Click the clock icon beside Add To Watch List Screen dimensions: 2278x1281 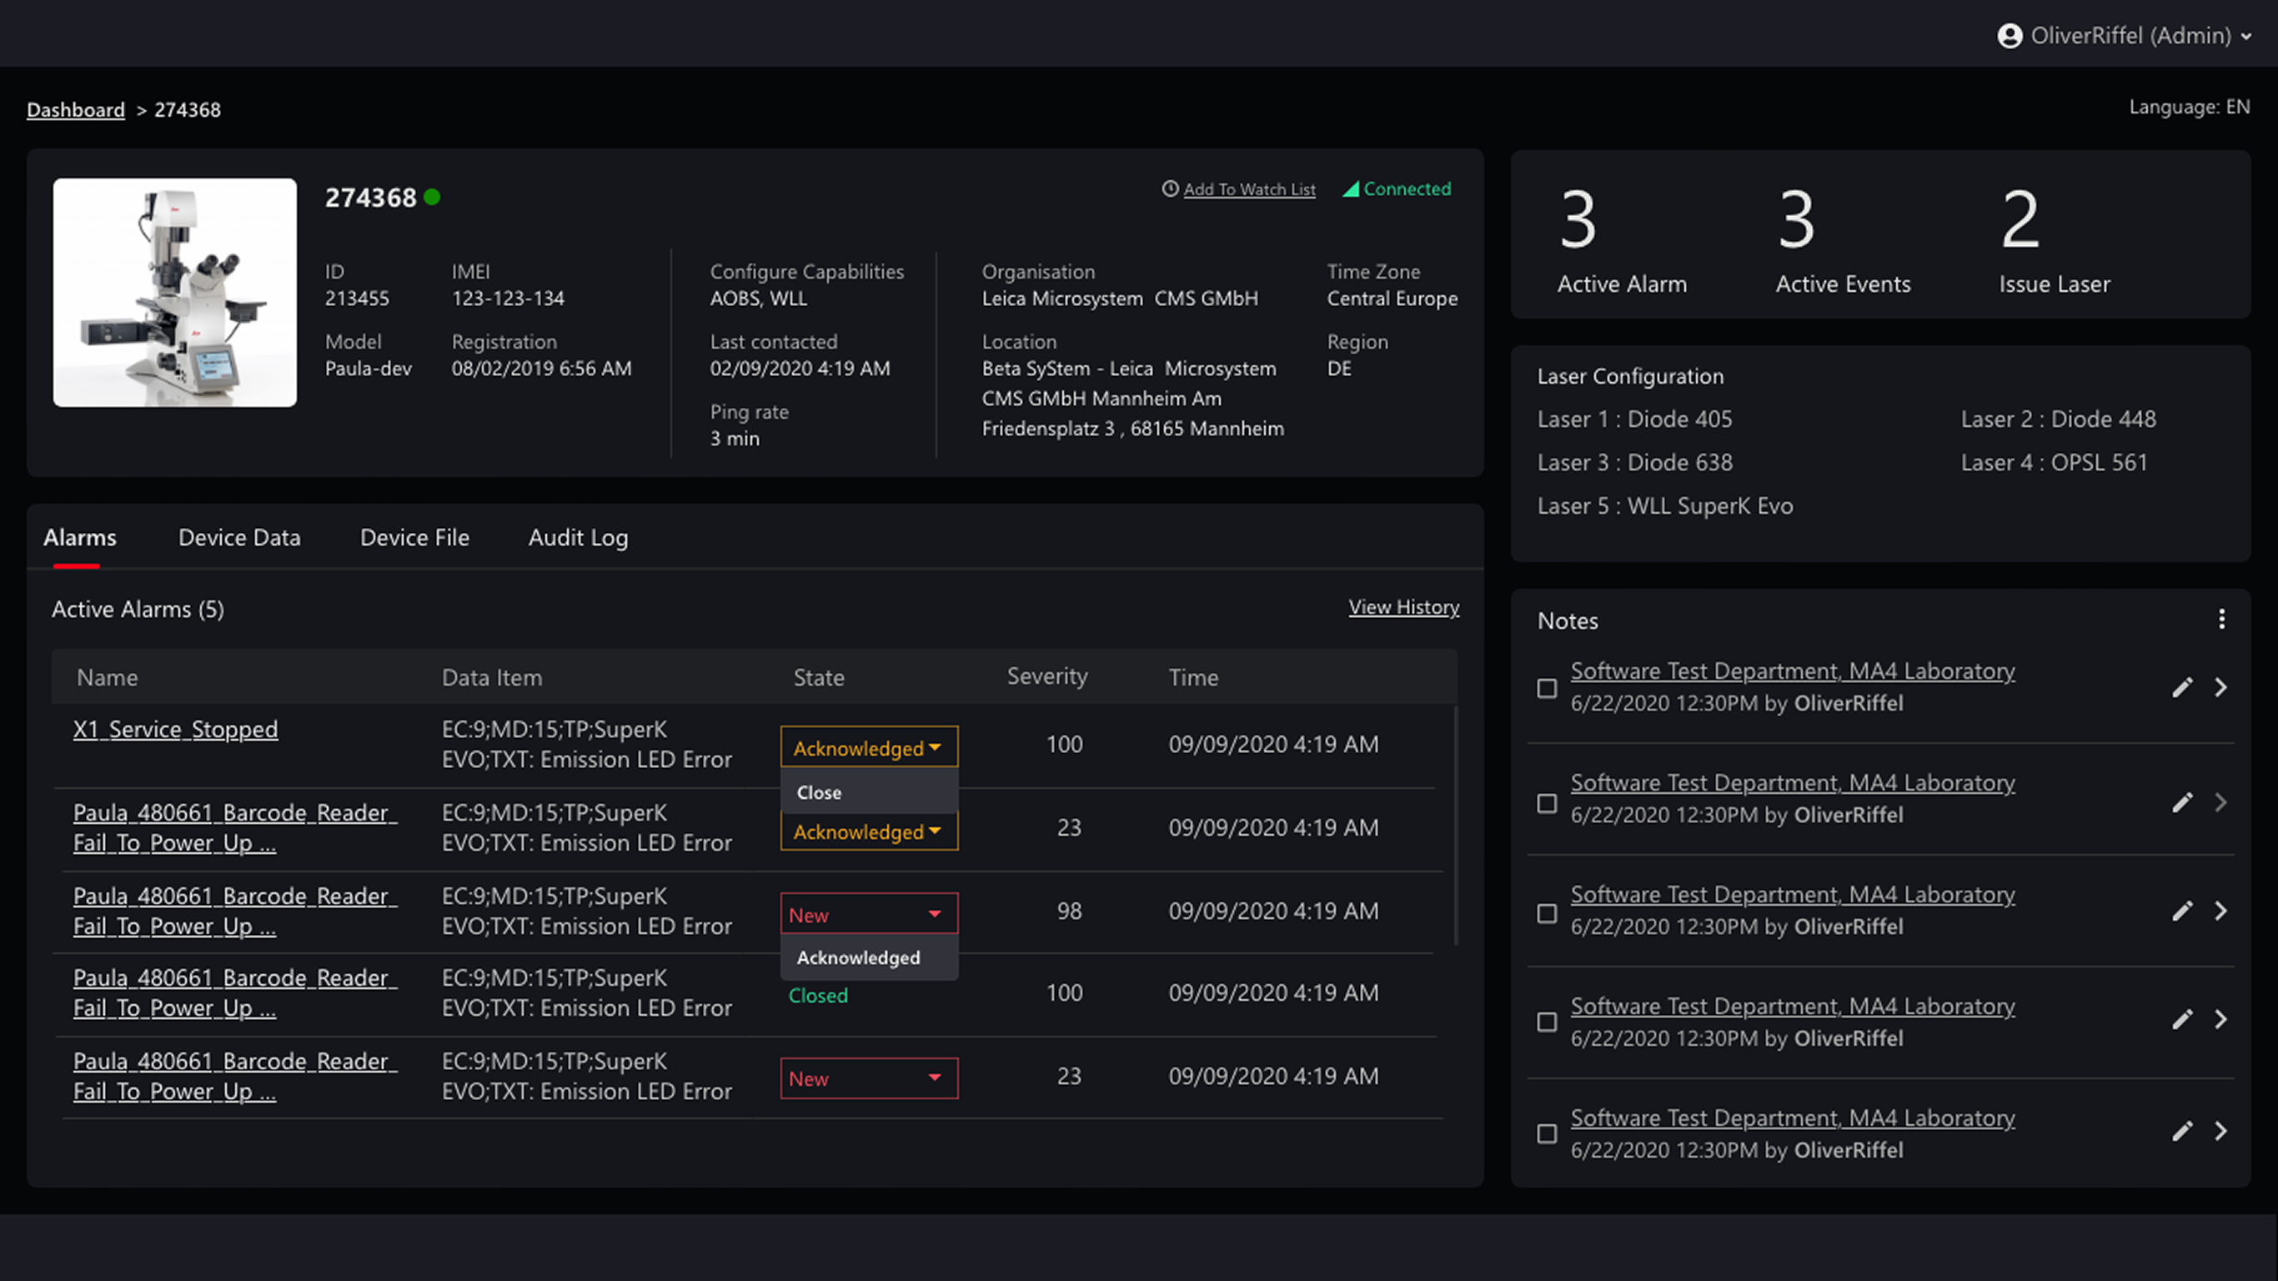(1170, 189)
